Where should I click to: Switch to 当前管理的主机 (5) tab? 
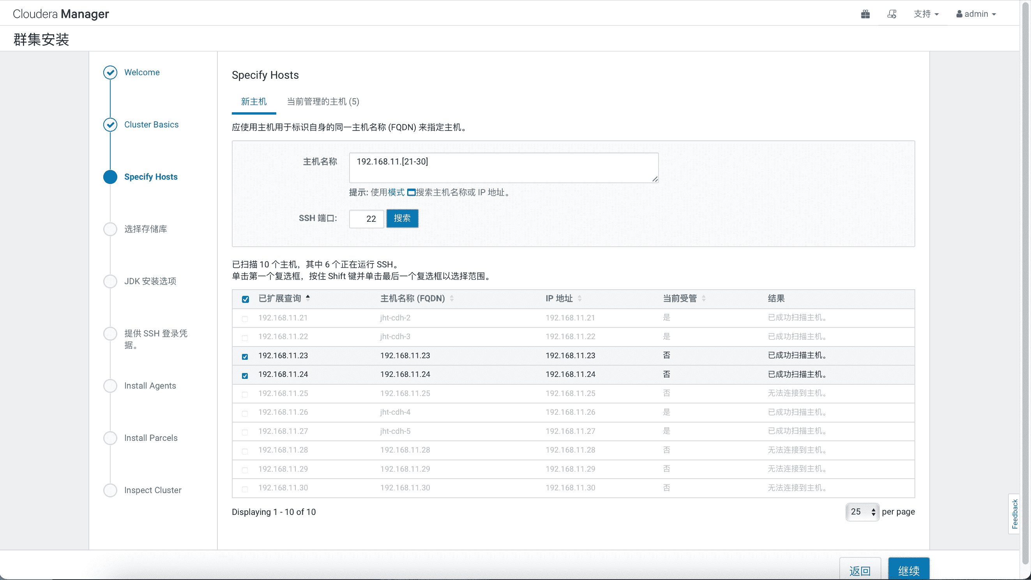tap(323, 102)
